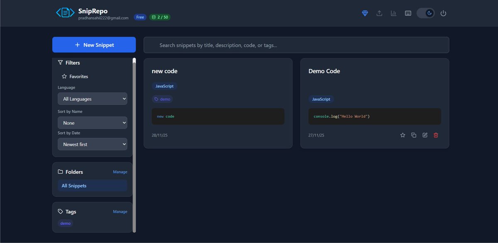Open the All Languages dropdown
This screenshot has height=243, width=498.
point(93,99)
